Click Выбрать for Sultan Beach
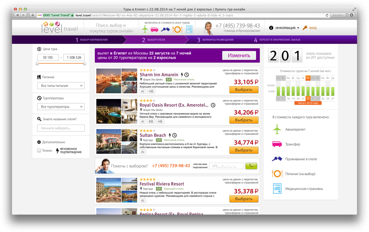 click(x=244, y=150)
